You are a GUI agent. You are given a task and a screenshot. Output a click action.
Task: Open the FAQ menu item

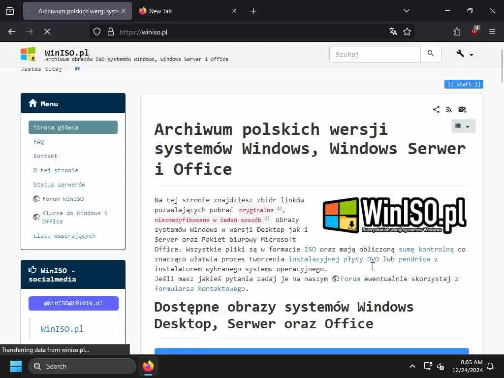[38, 142]
